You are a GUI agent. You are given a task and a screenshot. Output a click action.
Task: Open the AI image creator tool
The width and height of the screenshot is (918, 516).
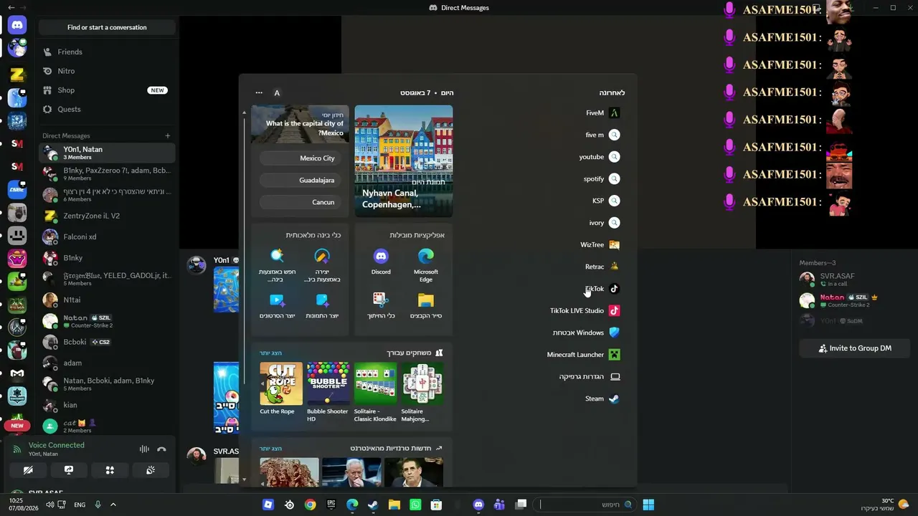click(x=322, y=305)
